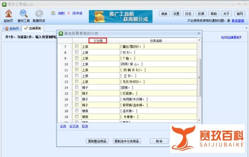Image resolution: width=249 pixels, height=157 pixels.
Task: Select the row 11 防晒开衫 checkbox
Action: pyautogui.click(x=77, y=70)
